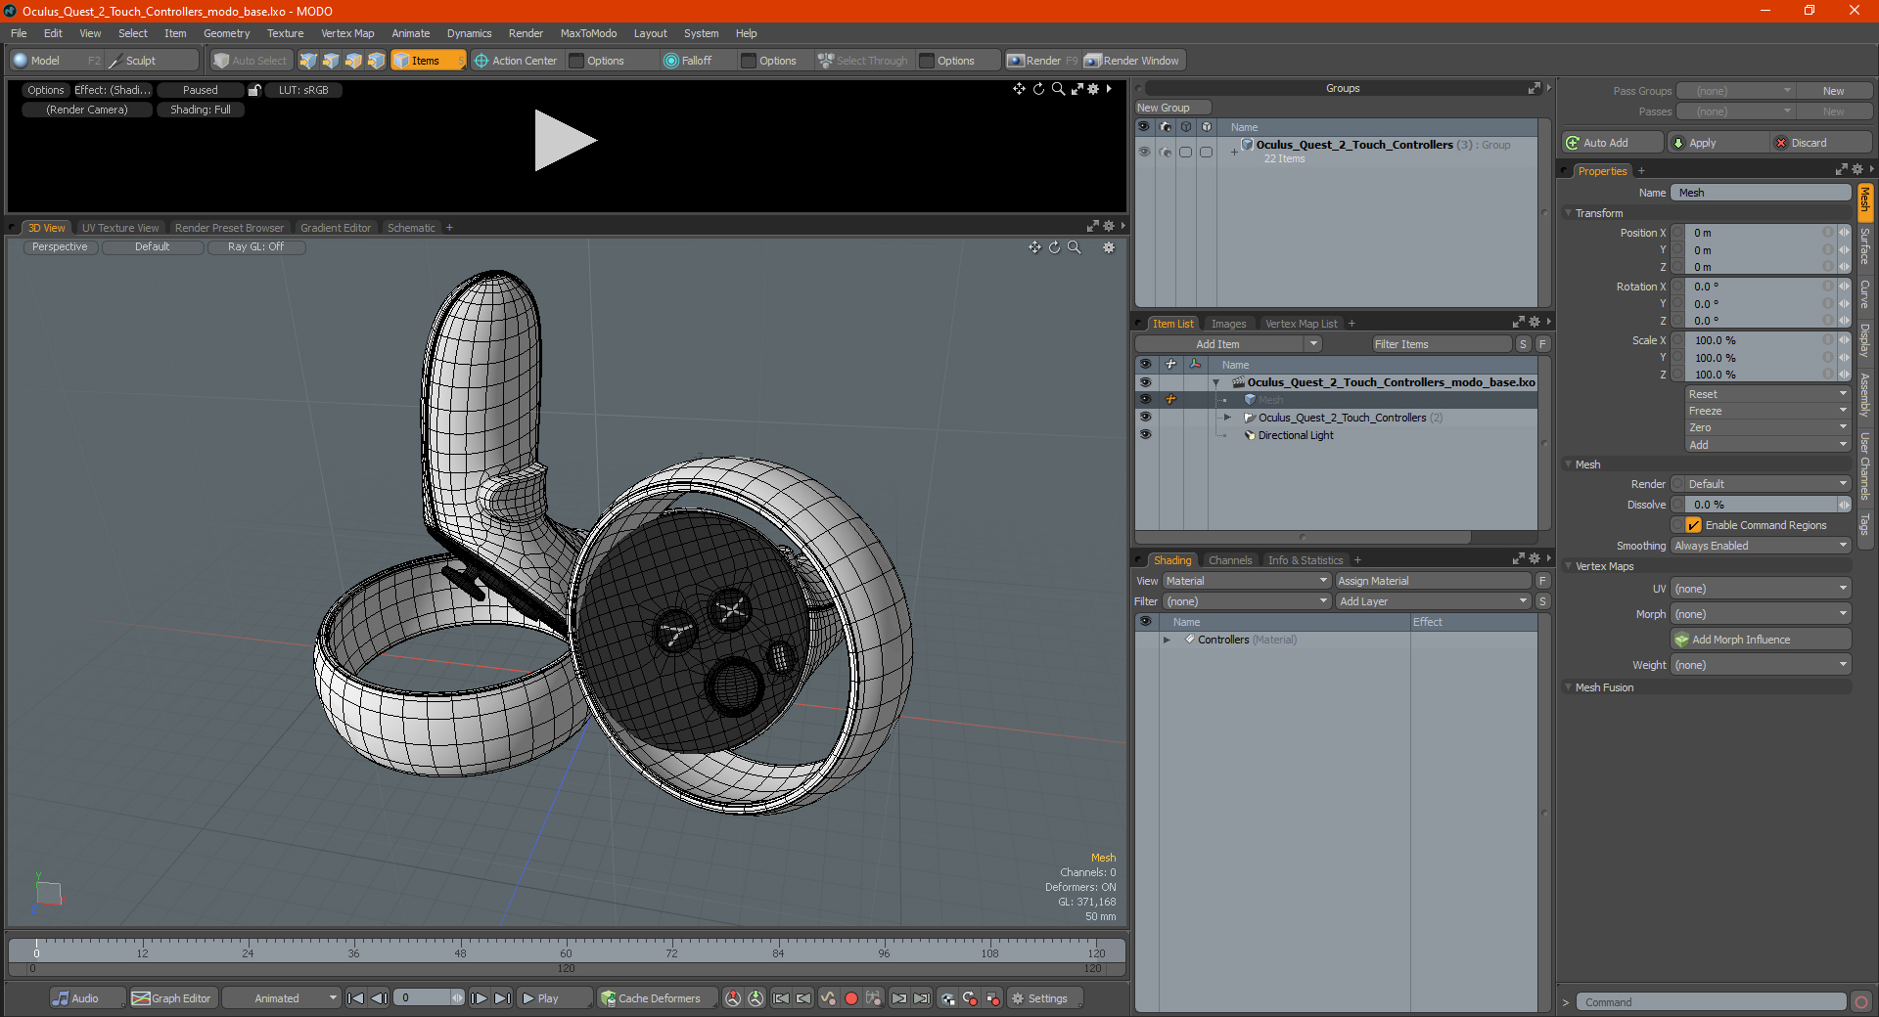1879x1017 pixels.
Task: Toggle first Options checkbox after Action Center
Action: (576, 61)
